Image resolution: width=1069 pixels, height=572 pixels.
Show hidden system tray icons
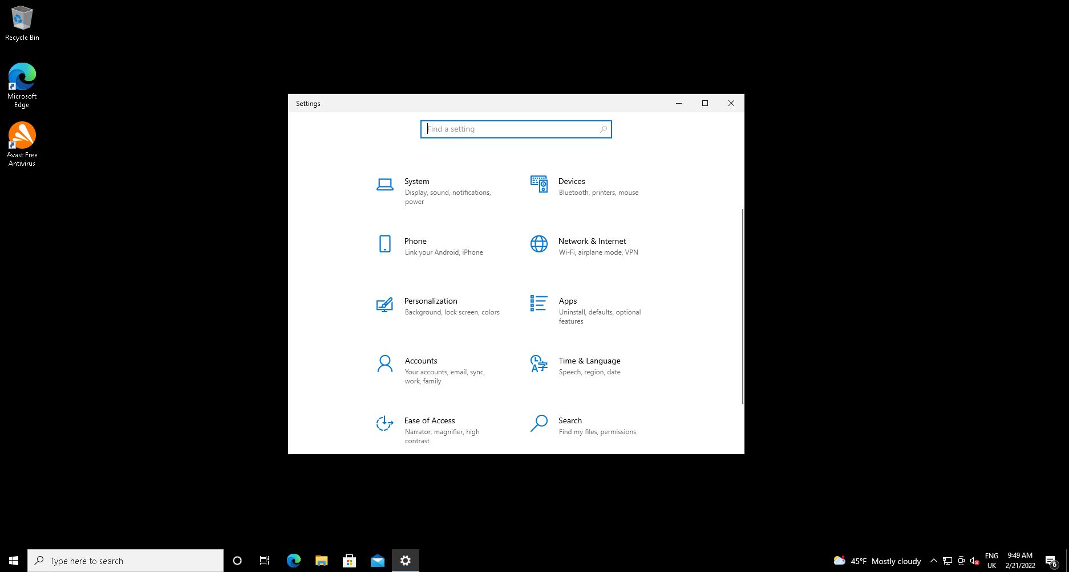(x=934, y=561)
